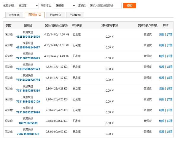Open tracking number 75874560185132
The height and width of the screenshot is (142, 178).
[x=28, y=134]
